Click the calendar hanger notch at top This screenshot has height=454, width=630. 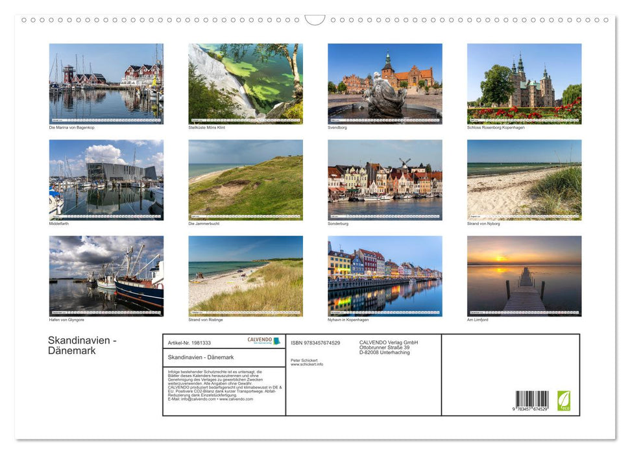315,20
